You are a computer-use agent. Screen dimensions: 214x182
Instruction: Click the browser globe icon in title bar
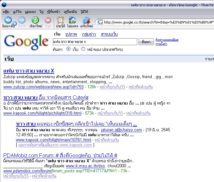click(4, 5)
